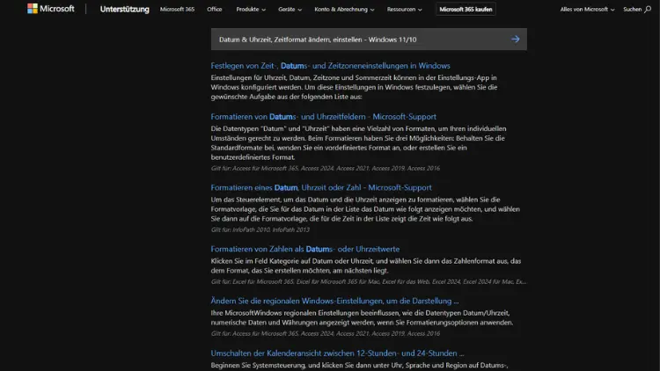
Task: Open 'Formatieren von Datums- und Uhrzeitfeldern' result
Action: tap(323, 117)
